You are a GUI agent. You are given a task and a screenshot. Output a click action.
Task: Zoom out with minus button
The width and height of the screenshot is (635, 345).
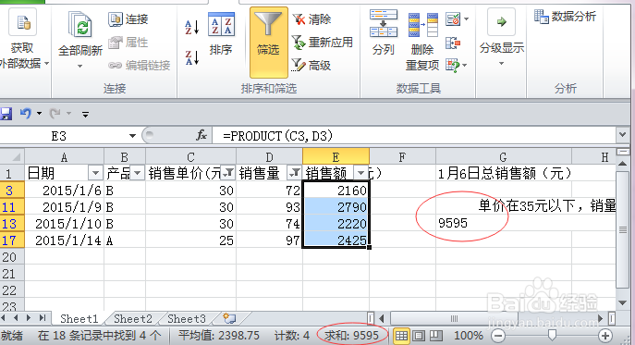click(x=498, y=336)
